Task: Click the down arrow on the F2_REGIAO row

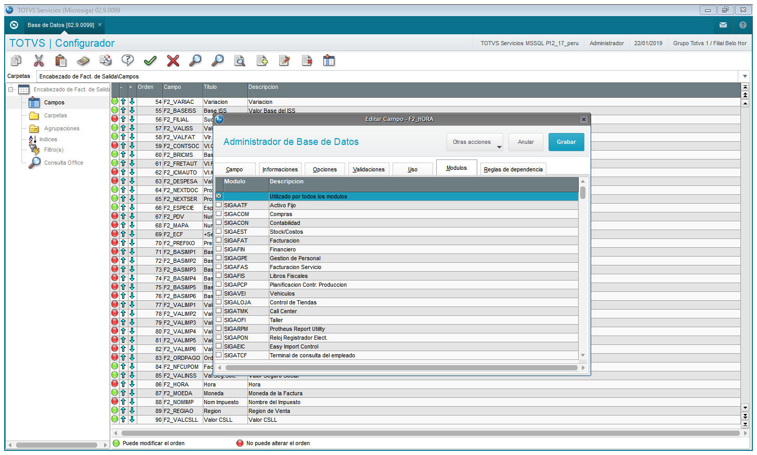Action: 132,411
